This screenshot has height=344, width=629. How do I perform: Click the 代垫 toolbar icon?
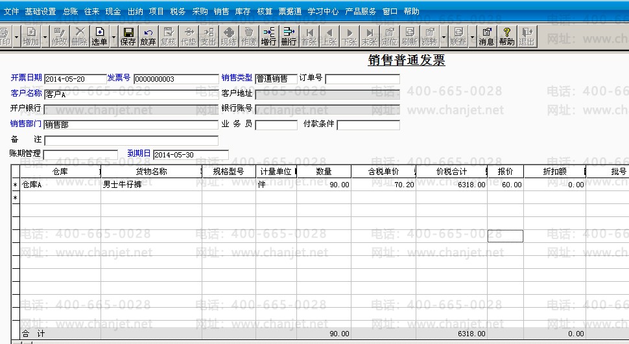tap(189, 36)
